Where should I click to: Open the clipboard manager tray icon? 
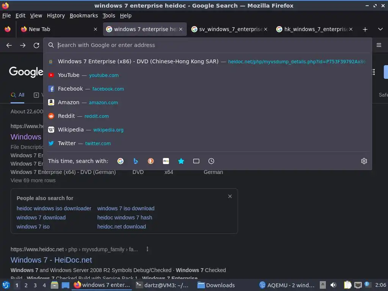pos(347,285)
